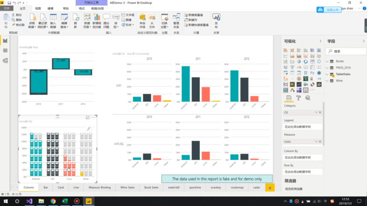Click the 搜索 search box in Fields pane
367x206 pixels.
pos(346,51)
